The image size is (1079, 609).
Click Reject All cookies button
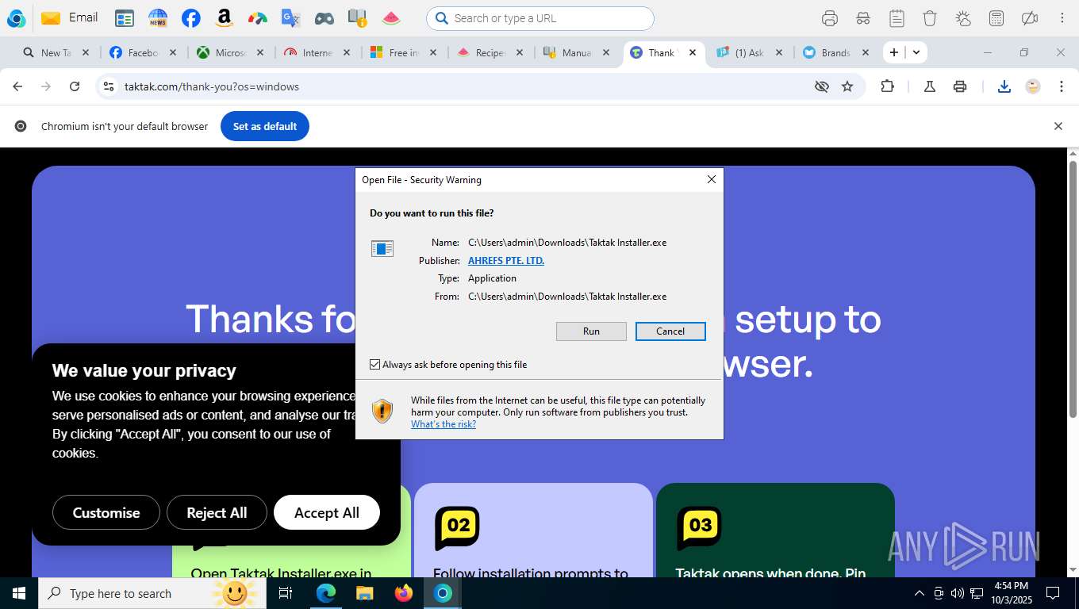pyautogui.click(x=217, y=513)
